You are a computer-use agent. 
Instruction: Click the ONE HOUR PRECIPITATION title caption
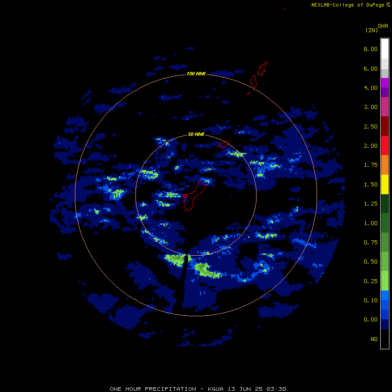coord(198,389)
